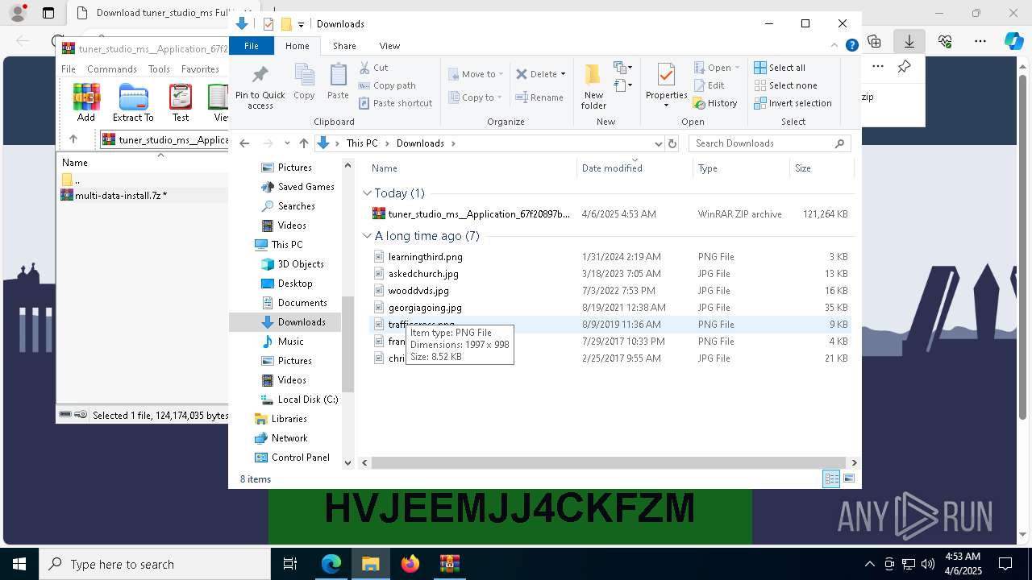Open WinRAR File menu
The height and width of the screenshot is (580, 1032).
69,69
